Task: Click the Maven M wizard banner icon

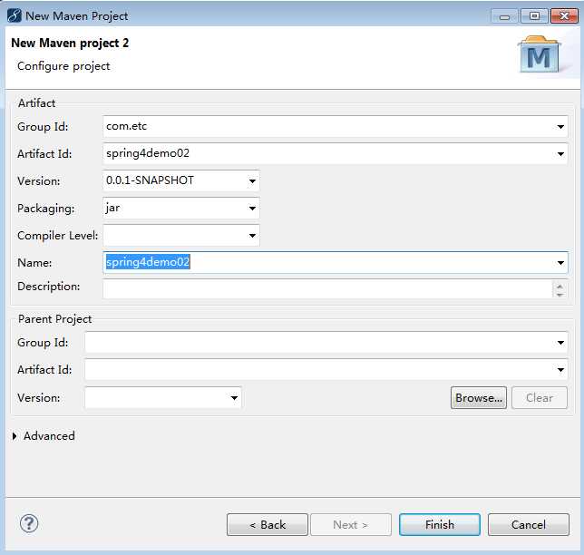Action: tap(540, 54)
